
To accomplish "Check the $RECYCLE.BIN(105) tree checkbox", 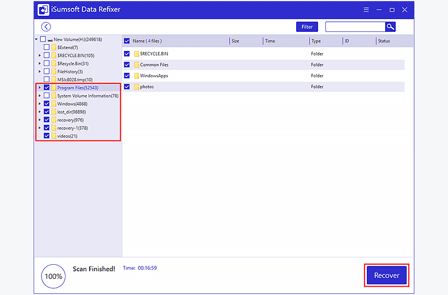I will point(46,55).
